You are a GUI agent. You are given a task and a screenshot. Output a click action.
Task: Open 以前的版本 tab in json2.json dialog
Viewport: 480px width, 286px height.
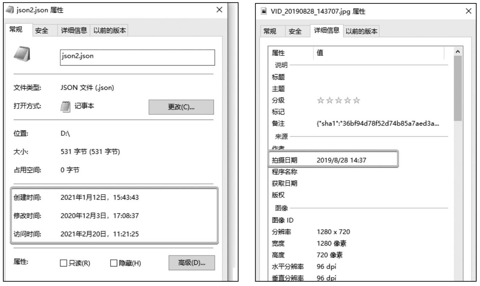pyautogui.click(x=109, y=31)
